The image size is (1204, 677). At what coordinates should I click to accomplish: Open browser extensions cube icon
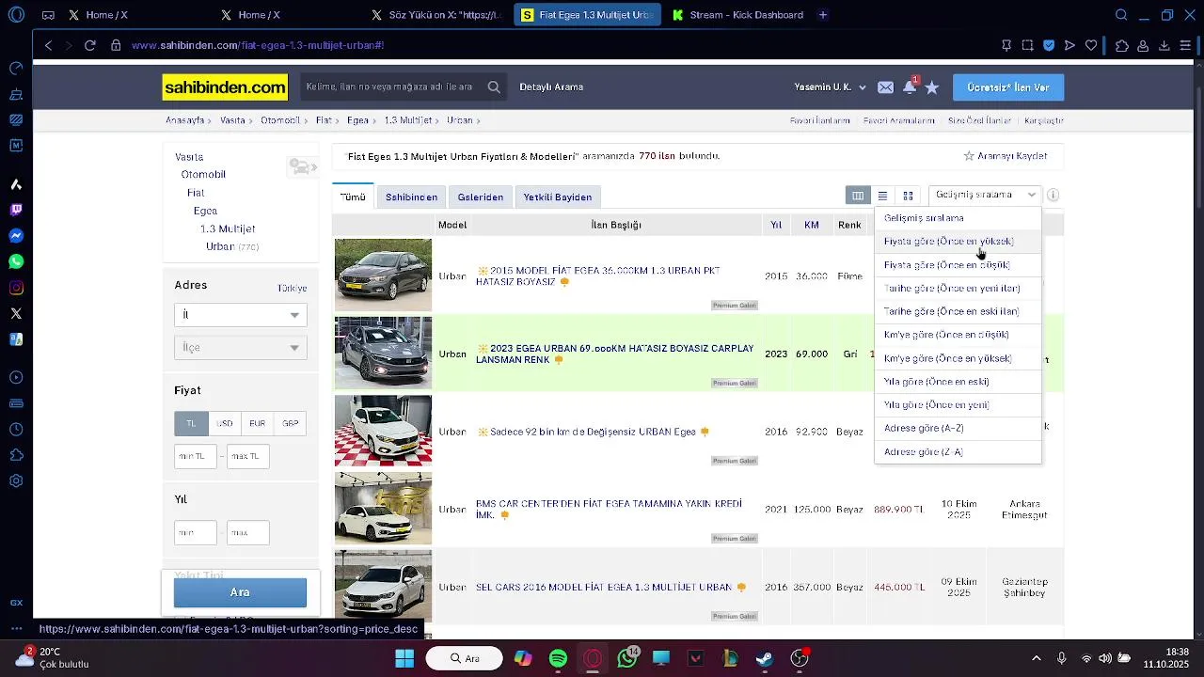(1122, 45)
